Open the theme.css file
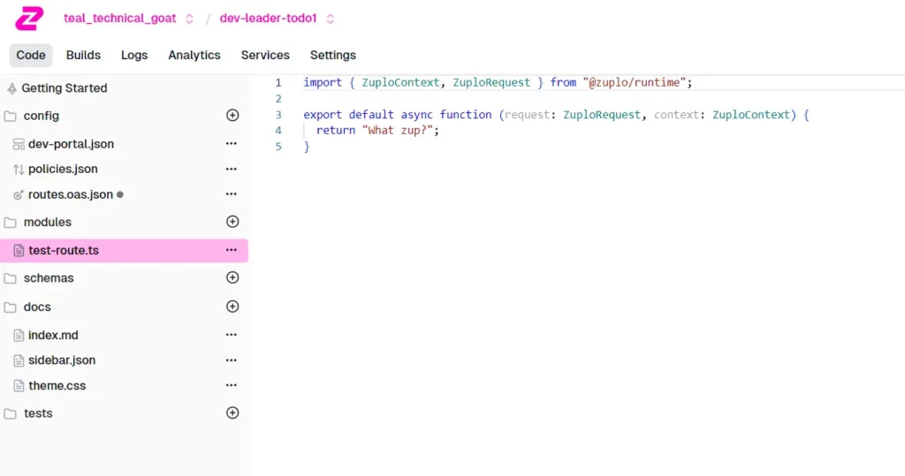Image resolution: width=905 pixels, height=476 pixels. click(x=57, y=385)
